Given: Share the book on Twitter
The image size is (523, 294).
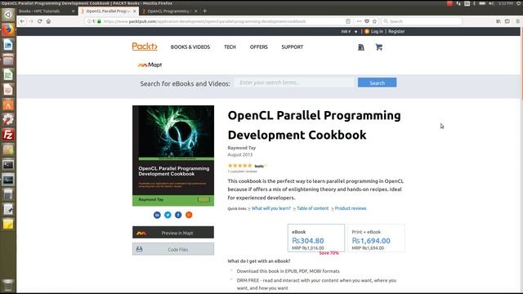Looking at the screenshot, I should (168, 215).
